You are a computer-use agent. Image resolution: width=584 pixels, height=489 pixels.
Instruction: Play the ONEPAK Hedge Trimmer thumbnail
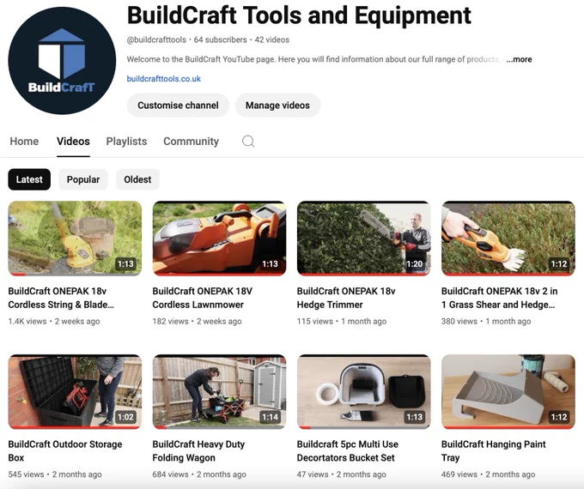[x=364, y=238]
